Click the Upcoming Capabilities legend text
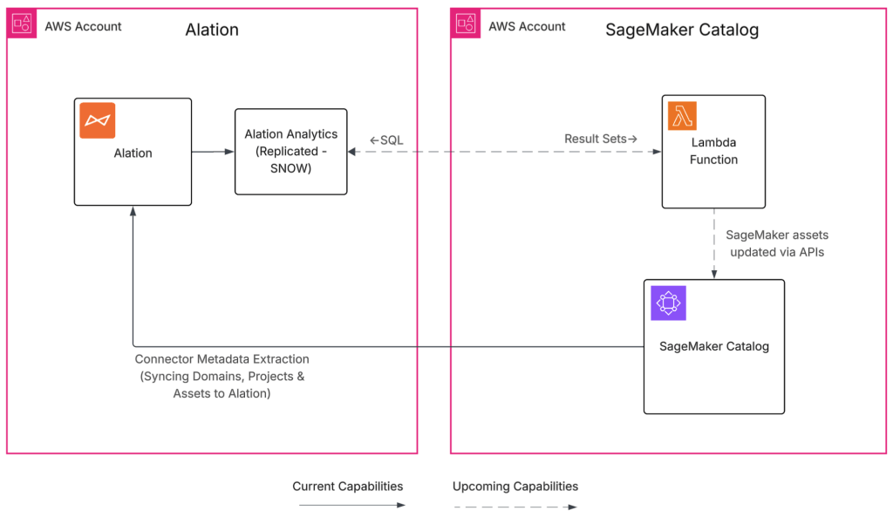The height and width of the screenshot is (524, 893). (x=515, y=486)
